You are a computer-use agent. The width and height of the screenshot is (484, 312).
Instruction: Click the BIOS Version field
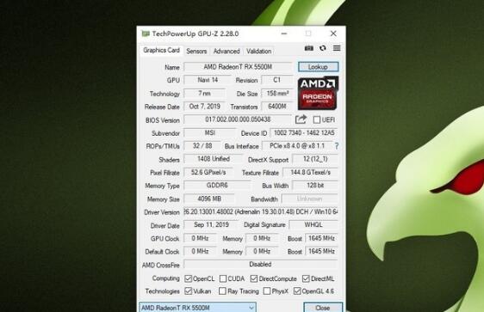[238, 119]
